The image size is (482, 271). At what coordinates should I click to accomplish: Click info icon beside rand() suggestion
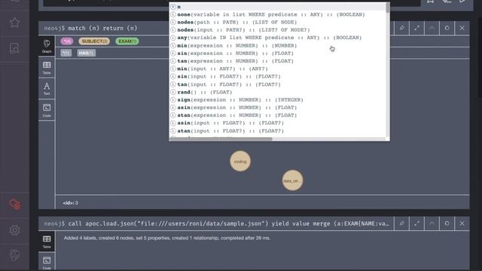(173, 92)
